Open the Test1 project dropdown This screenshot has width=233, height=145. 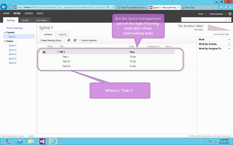coord(202,14)
